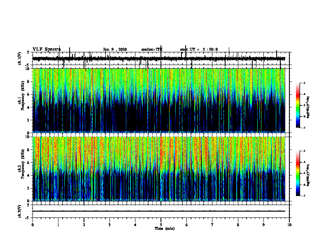This screenshot has height=252, width=326.
Task: Select the "Time (min)" x-axis label
Action: click(165, 229)
